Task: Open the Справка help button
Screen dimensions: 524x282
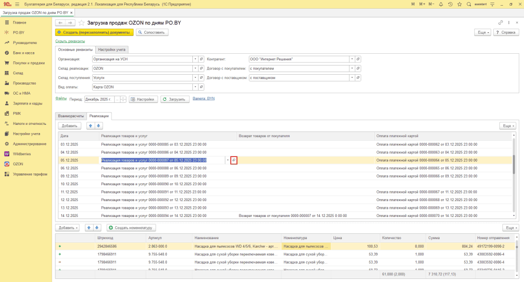Action: point(506,32)
